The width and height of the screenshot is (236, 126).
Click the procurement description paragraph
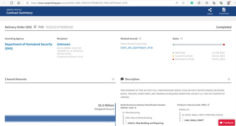point(173,94)
